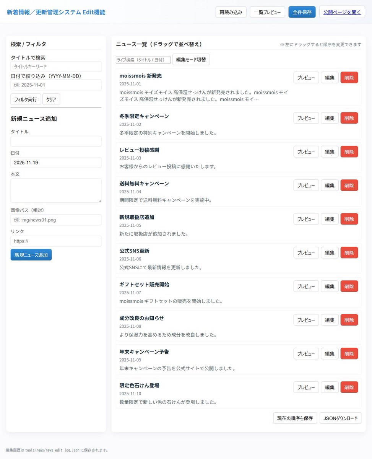Click the 本文 text area

coord(56,190)
